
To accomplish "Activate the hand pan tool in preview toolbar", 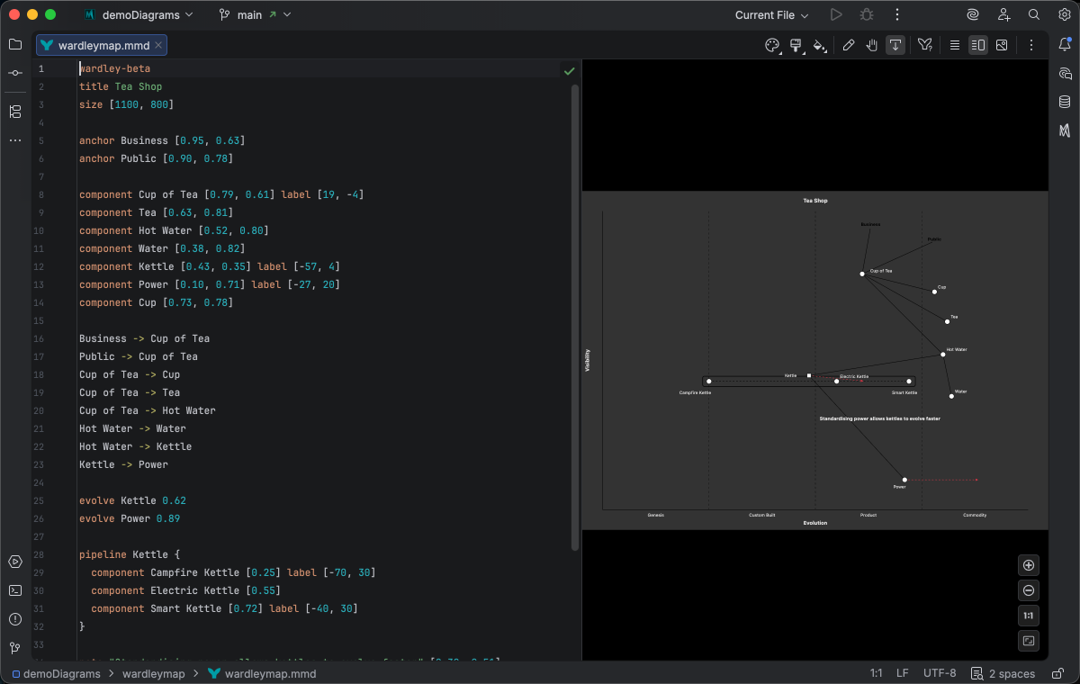I will tap(871, 44).
